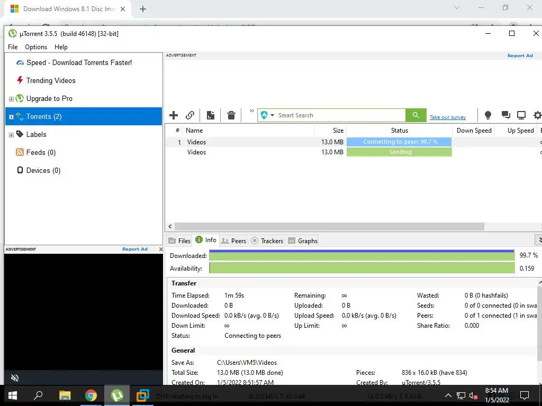This screenshot has height=406, width=542.
Task: Switch to the Info tab
Action: (206, 240)
